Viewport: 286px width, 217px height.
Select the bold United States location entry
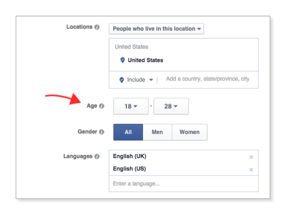click(146, 60)
